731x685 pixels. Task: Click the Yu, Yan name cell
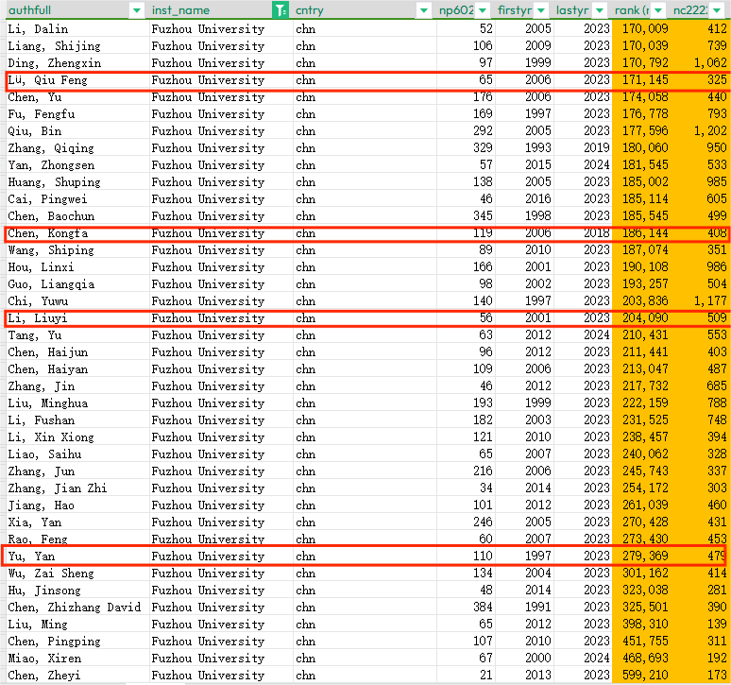coord(32,557)
